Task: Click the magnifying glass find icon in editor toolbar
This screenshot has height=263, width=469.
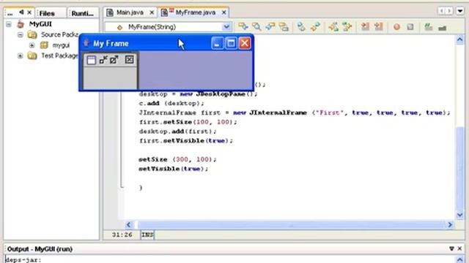Action: (256, 27)
